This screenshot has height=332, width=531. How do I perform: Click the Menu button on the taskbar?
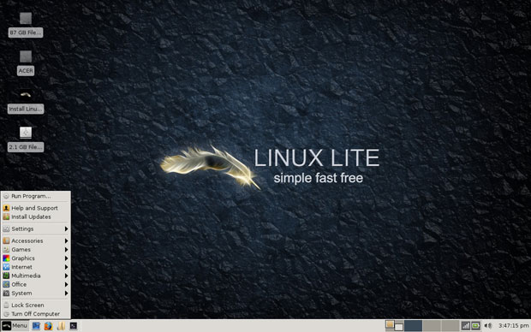15,325
